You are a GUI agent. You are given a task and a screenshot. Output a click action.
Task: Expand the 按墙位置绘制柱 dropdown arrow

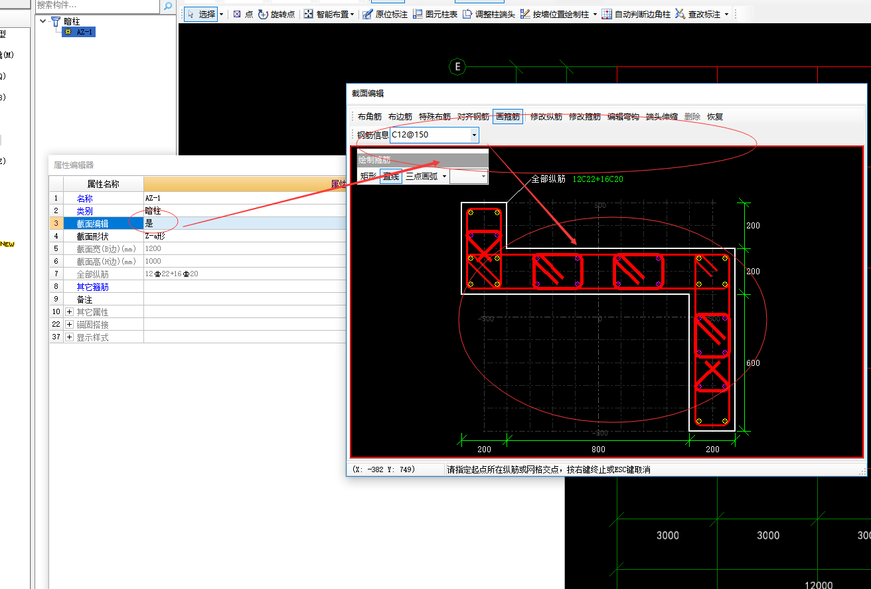click(x=595, y=14)
